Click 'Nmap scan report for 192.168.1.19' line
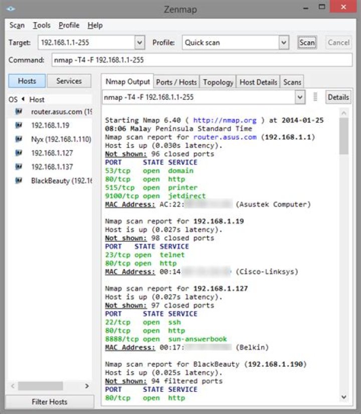The width and height of the screenshot is (361, 414). (174, 221)
